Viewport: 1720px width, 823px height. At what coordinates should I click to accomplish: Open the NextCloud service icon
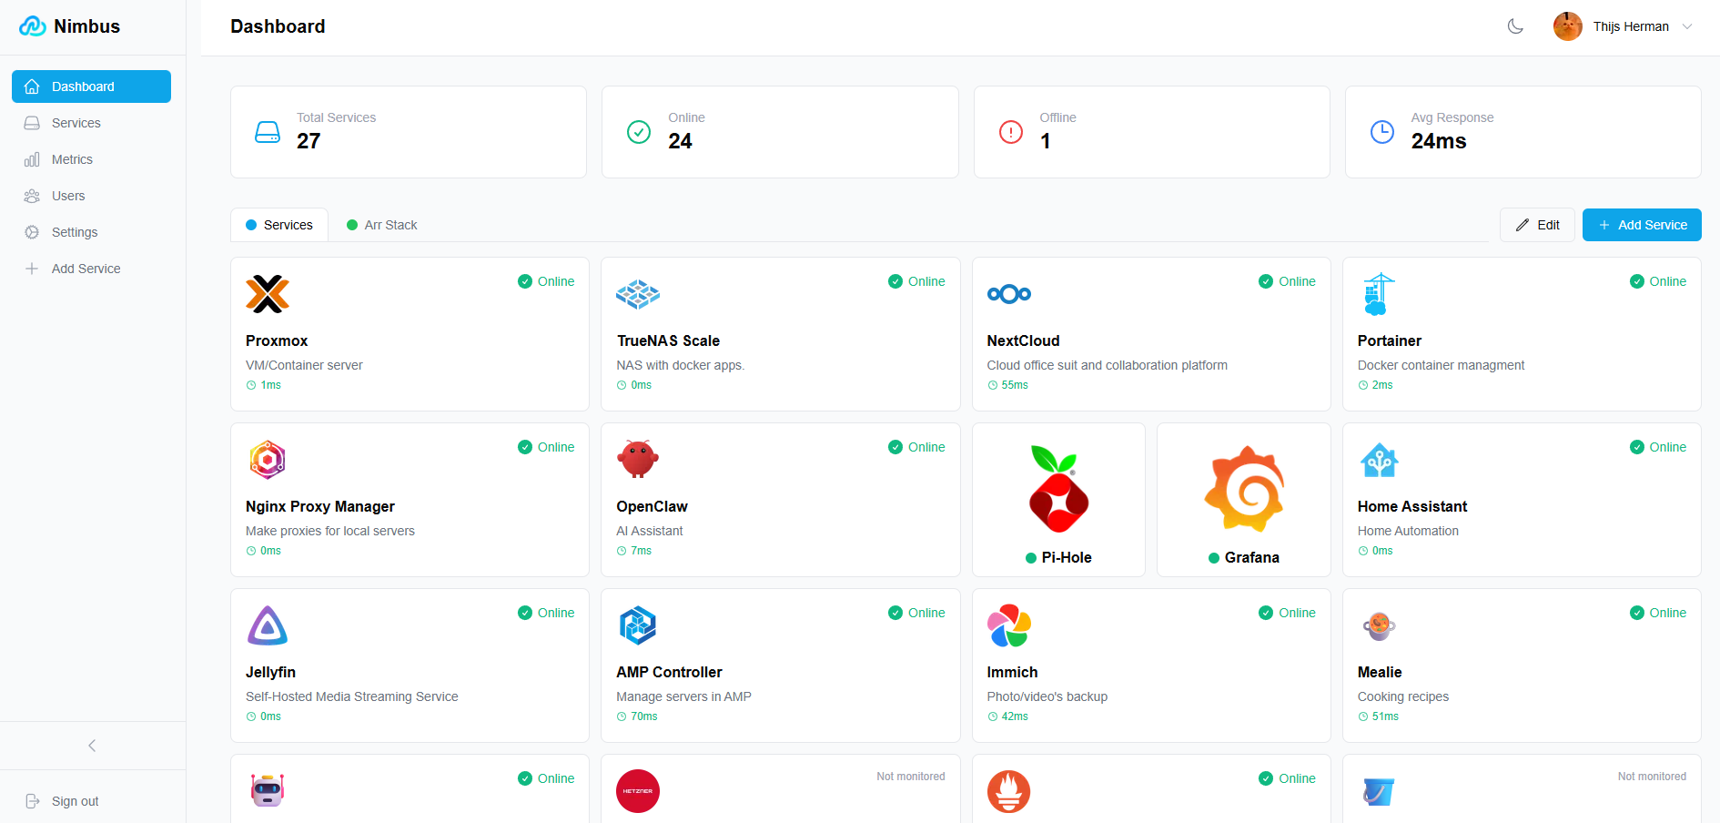pyautogui.click(x=1009, y=294)
